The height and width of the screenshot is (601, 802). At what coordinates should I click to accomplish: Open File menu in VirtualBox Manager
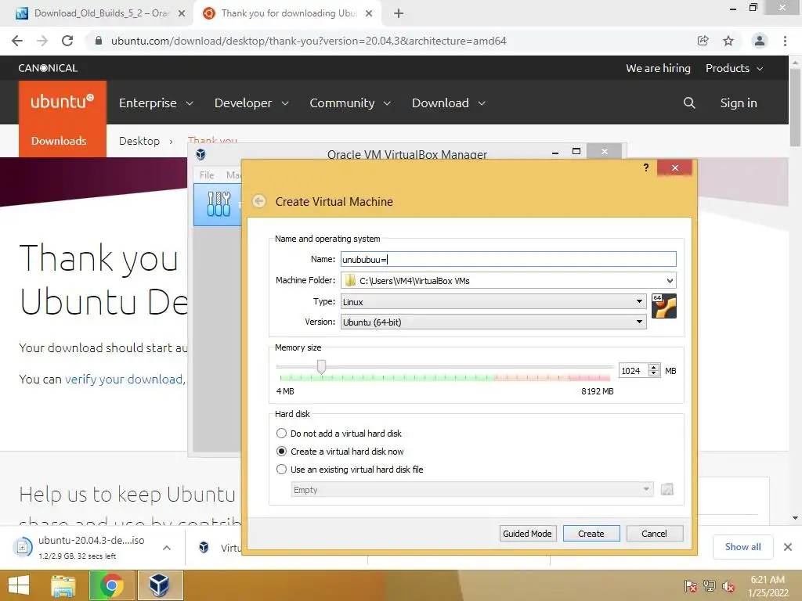[x=207, y=175]
